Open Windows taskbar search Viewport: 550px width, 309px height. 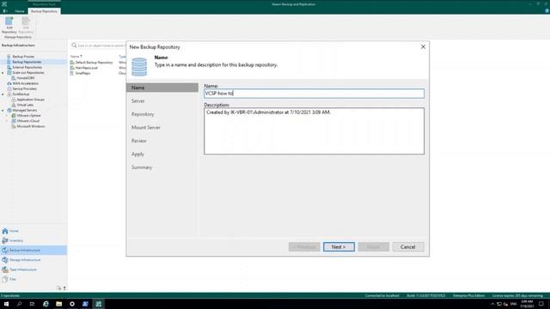19,304
